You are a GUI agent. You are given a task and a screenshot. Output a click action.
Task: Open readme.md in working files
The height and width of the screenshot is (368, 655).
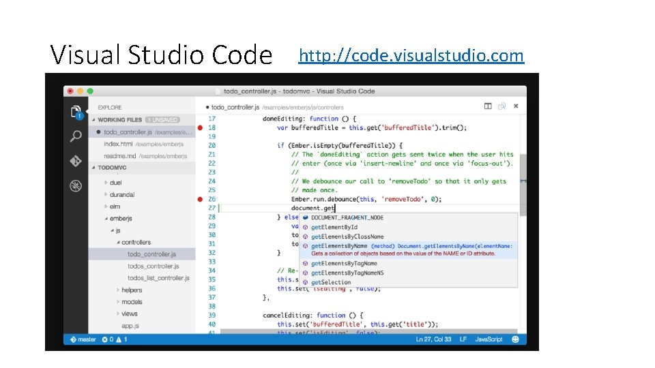click(142, 155)
